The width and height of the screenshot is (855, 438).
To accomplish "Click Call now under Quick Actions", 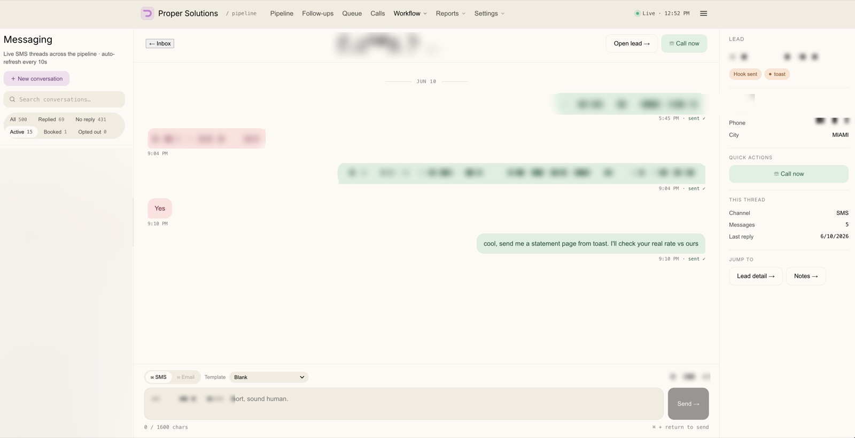I will pos(789,174).
